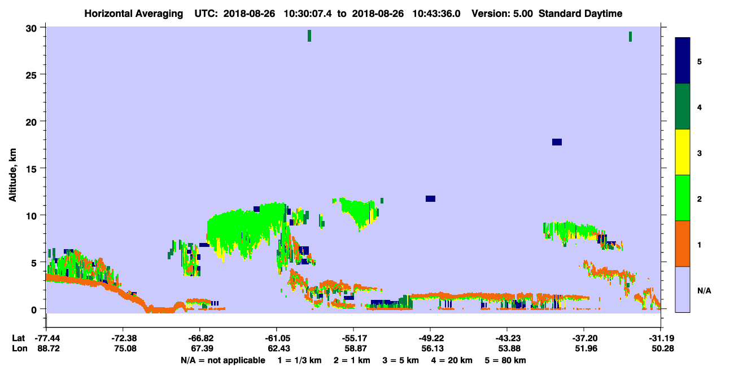Click the colorbar label N/A
Screen dimensions: 734x376
pos(704,290)
